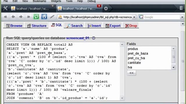Click the page vertical scrollbar thumb
The height and width of the screenshot is (104, 186).
(183, 61)
